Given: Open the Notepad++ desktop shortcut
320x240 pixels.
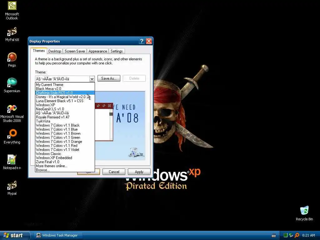Looking at the screenshot, I should pos(12,162).
